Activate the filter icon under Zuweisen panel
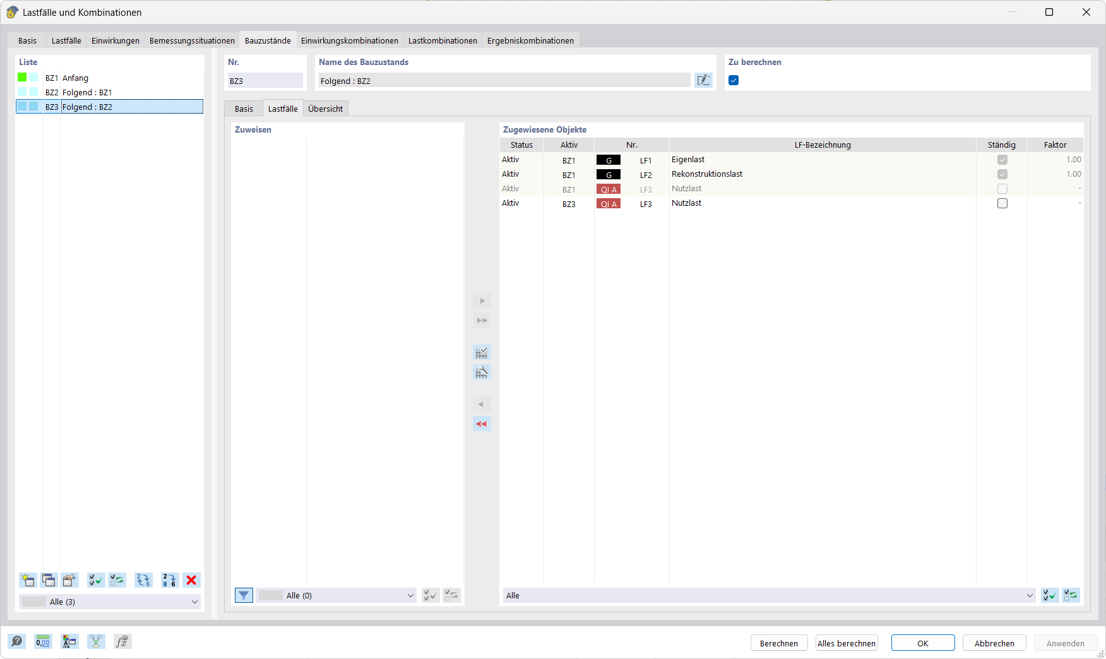The image size is (1106, 659). 244,595
